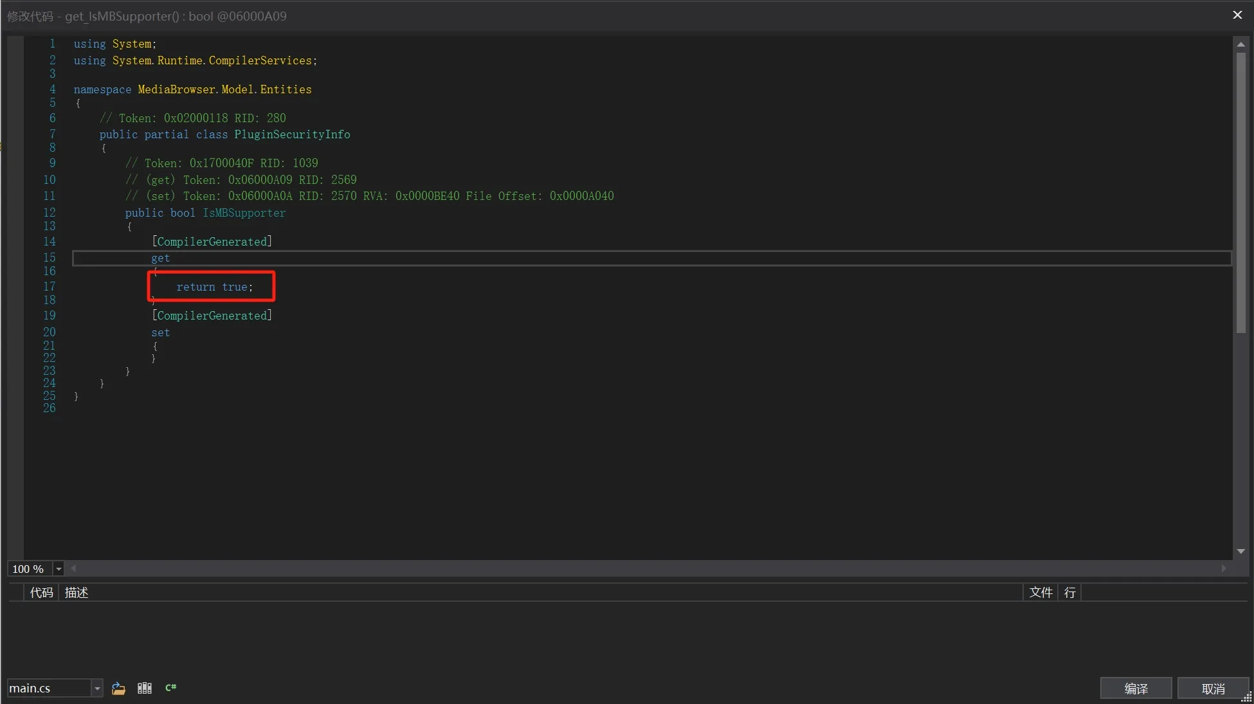
Task: Click the 描述 column header
Action: (x=77, y=593)
